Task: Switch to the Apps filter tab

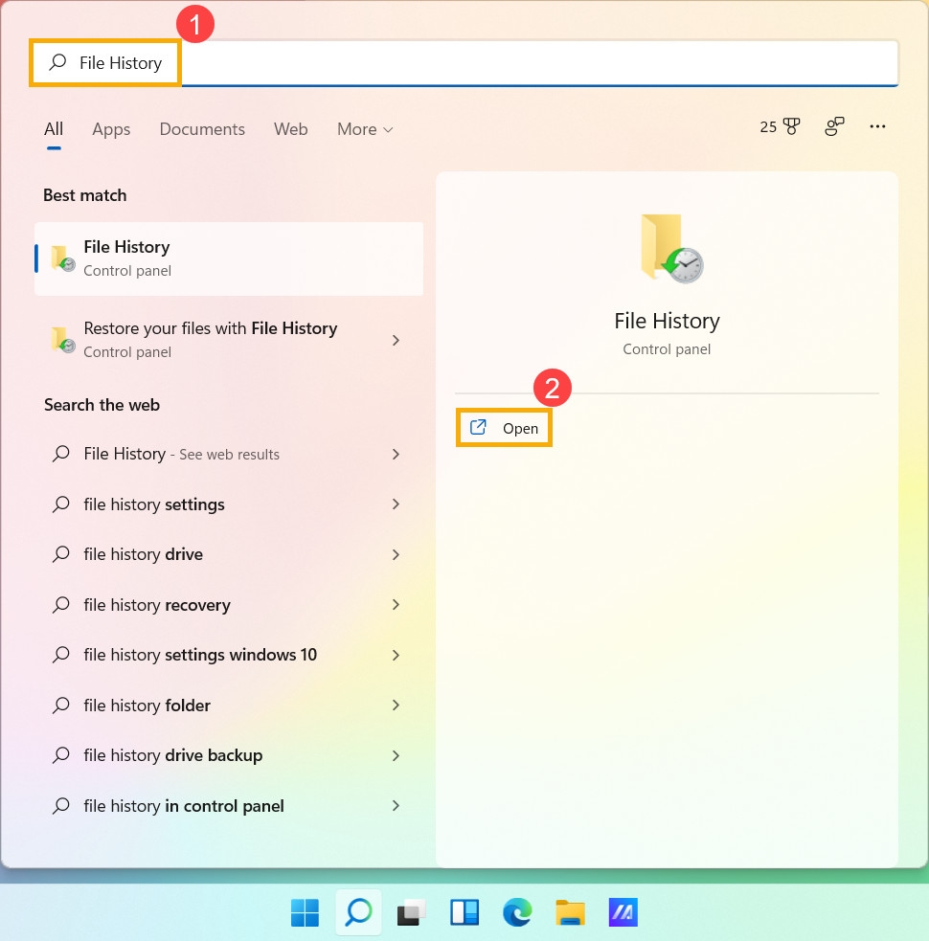Action: coord(111,128)
